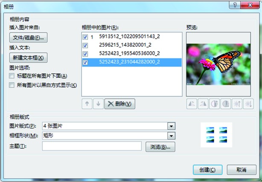This screenshot has width=262, height=182.
Task: Click the 新建文本框 button
Action: [29, 58]
